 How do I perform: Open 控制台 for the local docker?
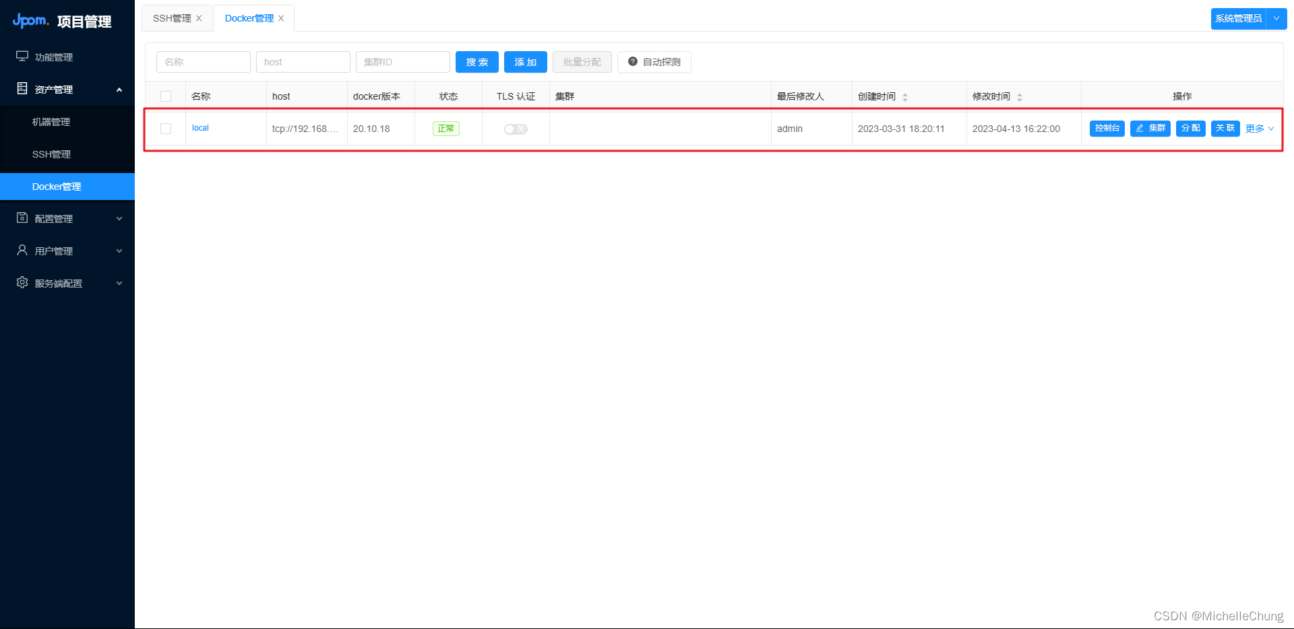1107,128
